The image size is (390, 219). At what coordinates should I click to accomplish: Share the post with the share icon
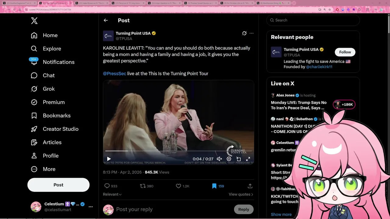point(250,186)
